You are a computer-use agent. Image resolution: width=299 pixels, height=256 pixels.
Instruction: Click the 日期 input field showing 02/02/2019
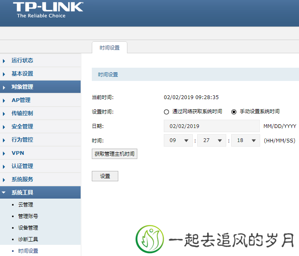click(212, 126)
